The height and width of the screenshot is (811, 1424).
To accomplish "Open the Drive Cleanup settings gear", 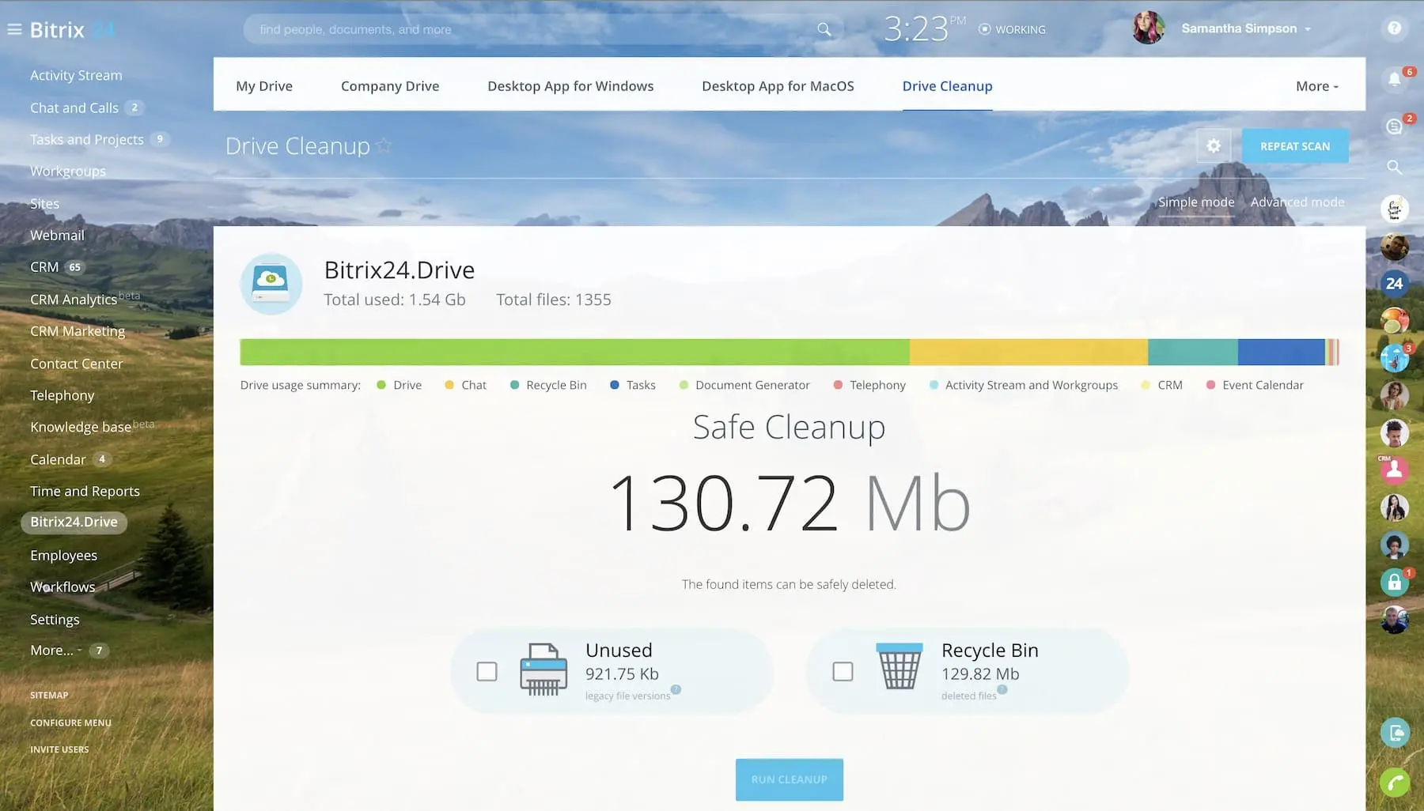I will coord(1213,146).
